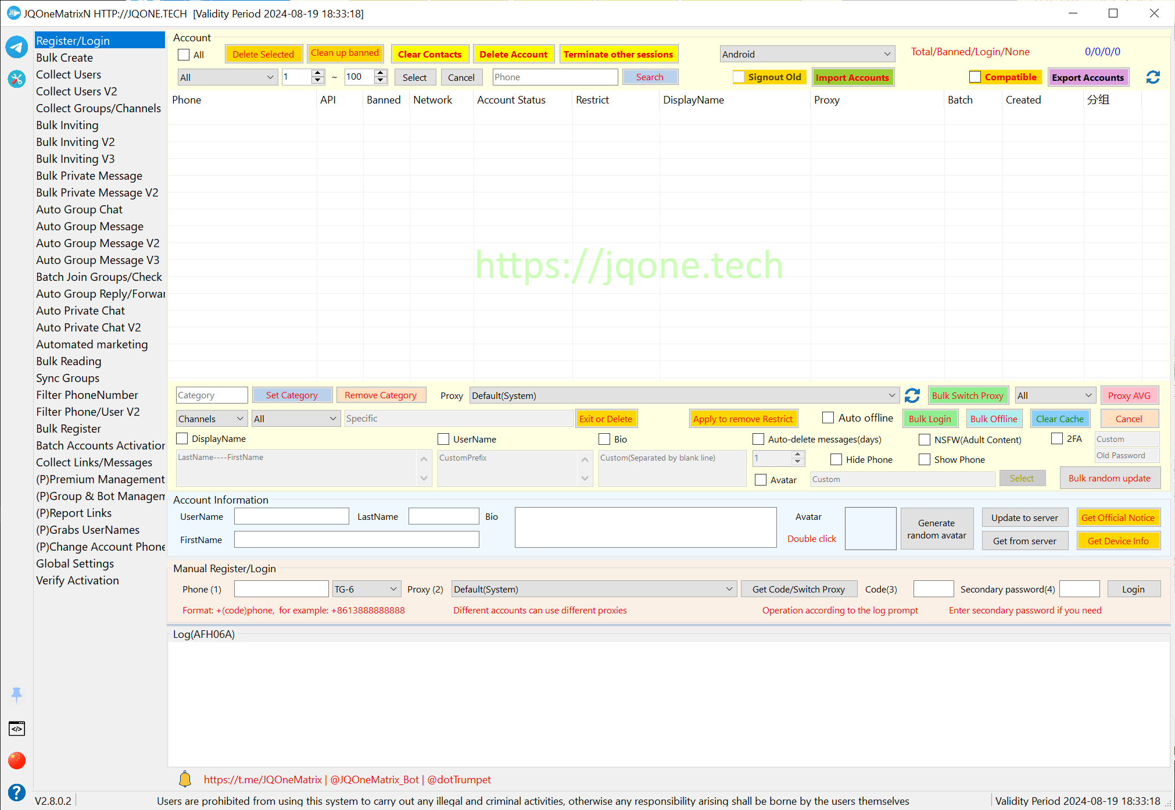Tick the Bio checkbox
Viewport: 1175px width, 810px height.
(x=604, y=439)
